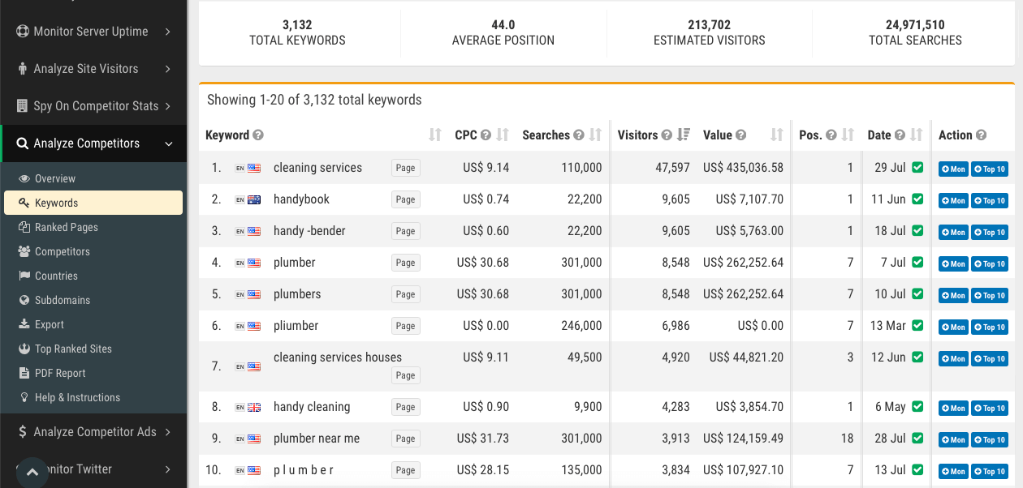Click the sort arrows next to the CPC column
Screen dimensions: 1023x488
click(503, 135)
